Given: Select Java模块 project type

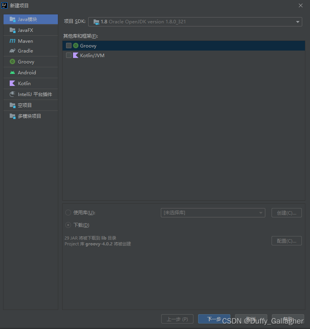Looking at the screenshot, I should [x=31, y=19].
